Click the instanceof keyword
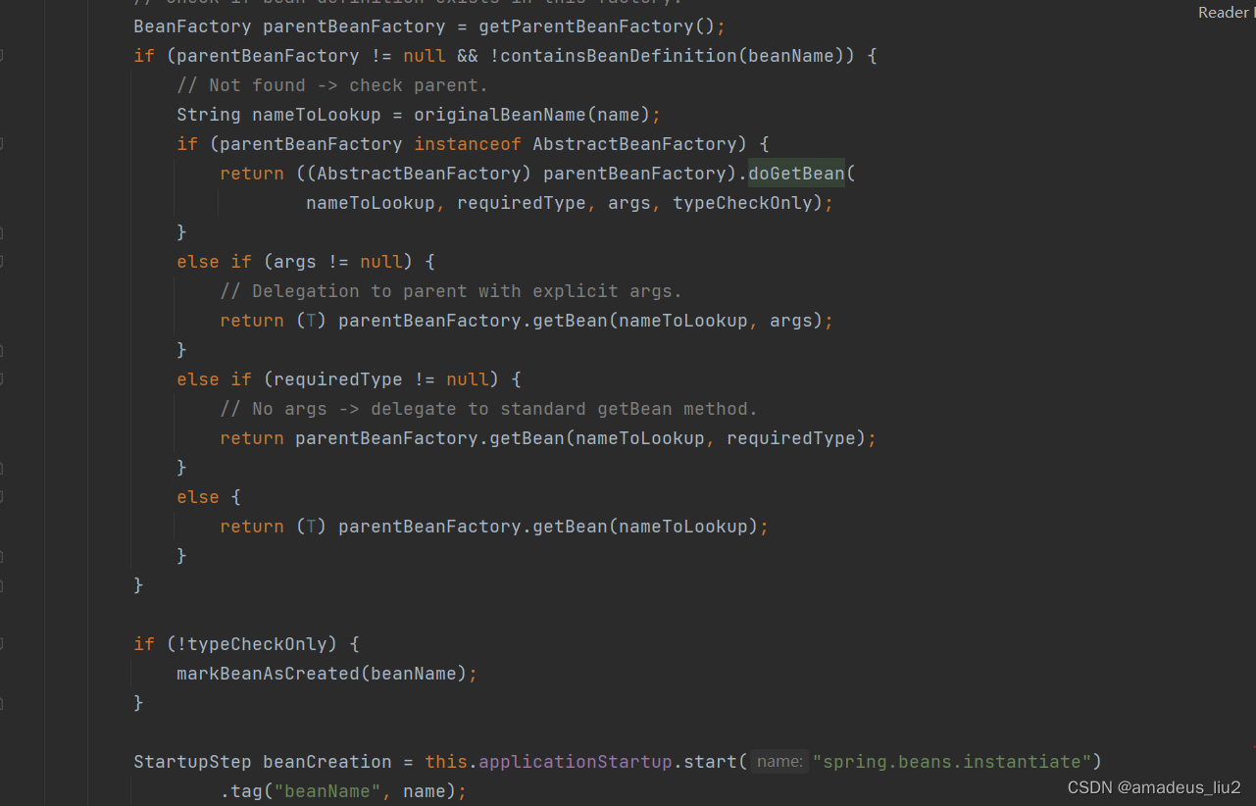This screenshot has width=1256, height=806. pos(468,144)
